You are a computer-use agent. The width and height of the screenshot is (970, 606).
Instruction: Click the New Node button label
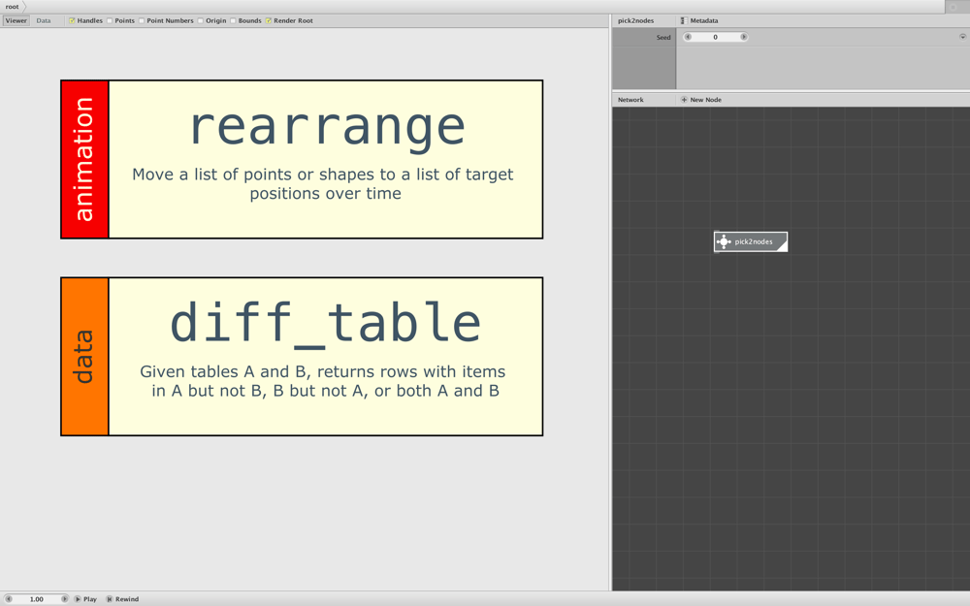[x=706, y=100]
